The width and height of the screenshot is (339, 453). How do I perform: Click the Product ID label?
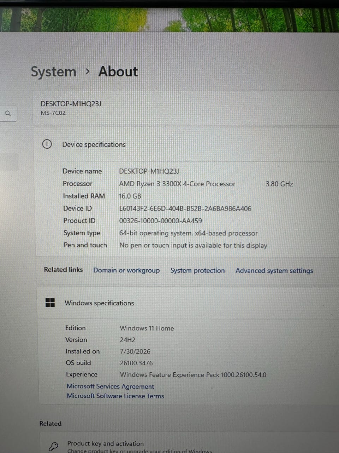[79, 220]
